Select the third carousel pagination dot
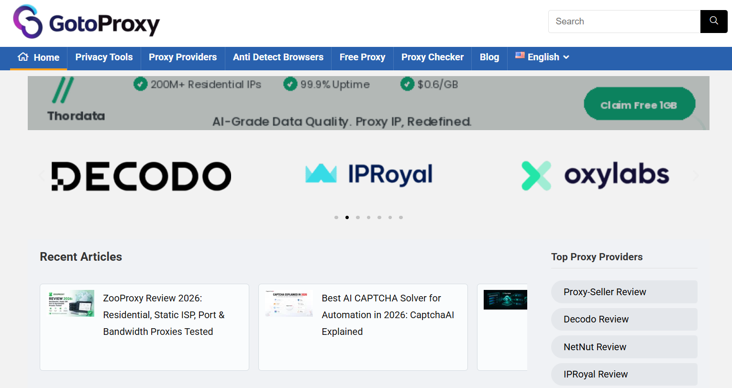 pyautogui.click(x=358, y=217)
